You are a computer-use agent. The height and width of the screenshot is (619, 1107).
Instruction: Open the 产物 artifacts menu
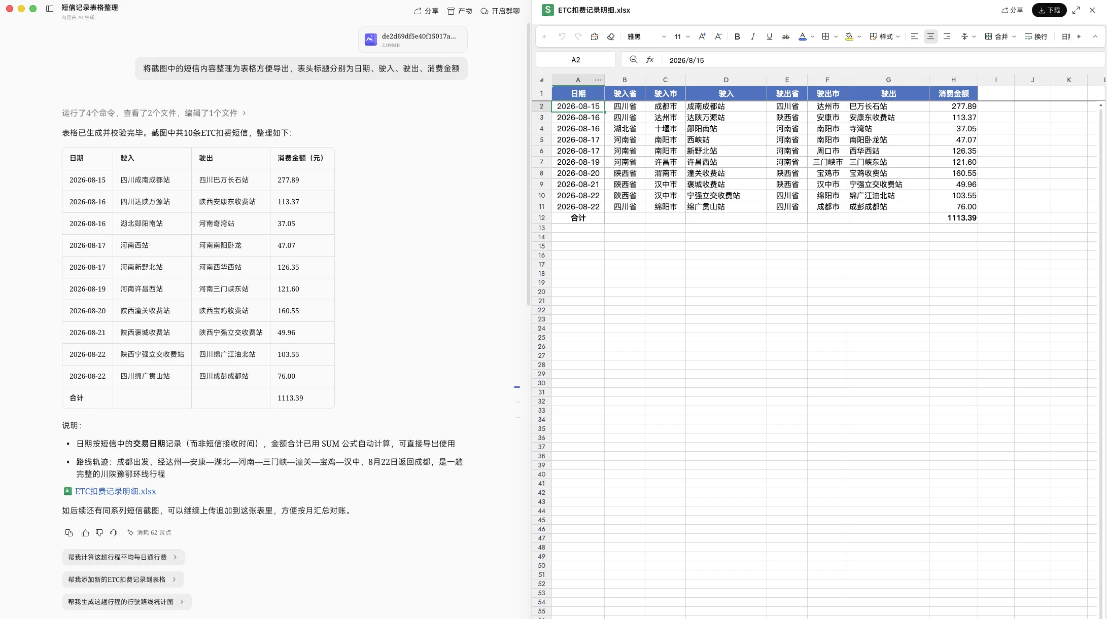[460, 11]
